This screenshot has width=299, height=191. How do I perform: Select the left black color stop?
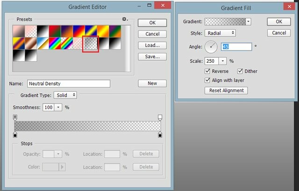[15, 134]
